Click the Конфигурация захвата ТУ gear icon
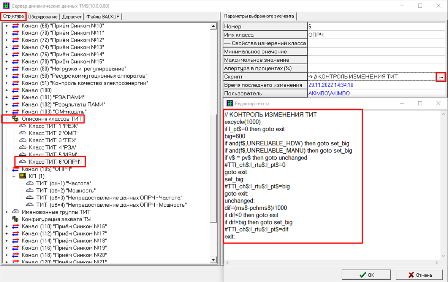 coord(15,219)
